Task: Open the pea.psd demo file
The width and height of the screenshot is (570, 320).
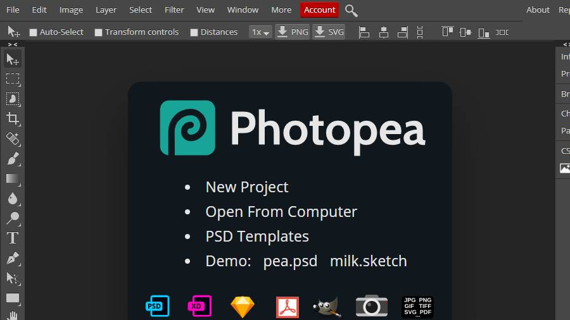Action: click(290, 261)
